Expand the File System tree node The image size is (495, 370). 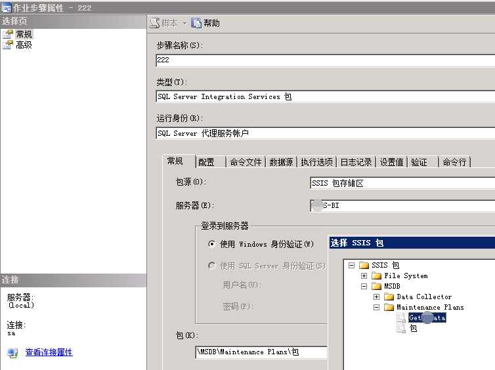364,276
